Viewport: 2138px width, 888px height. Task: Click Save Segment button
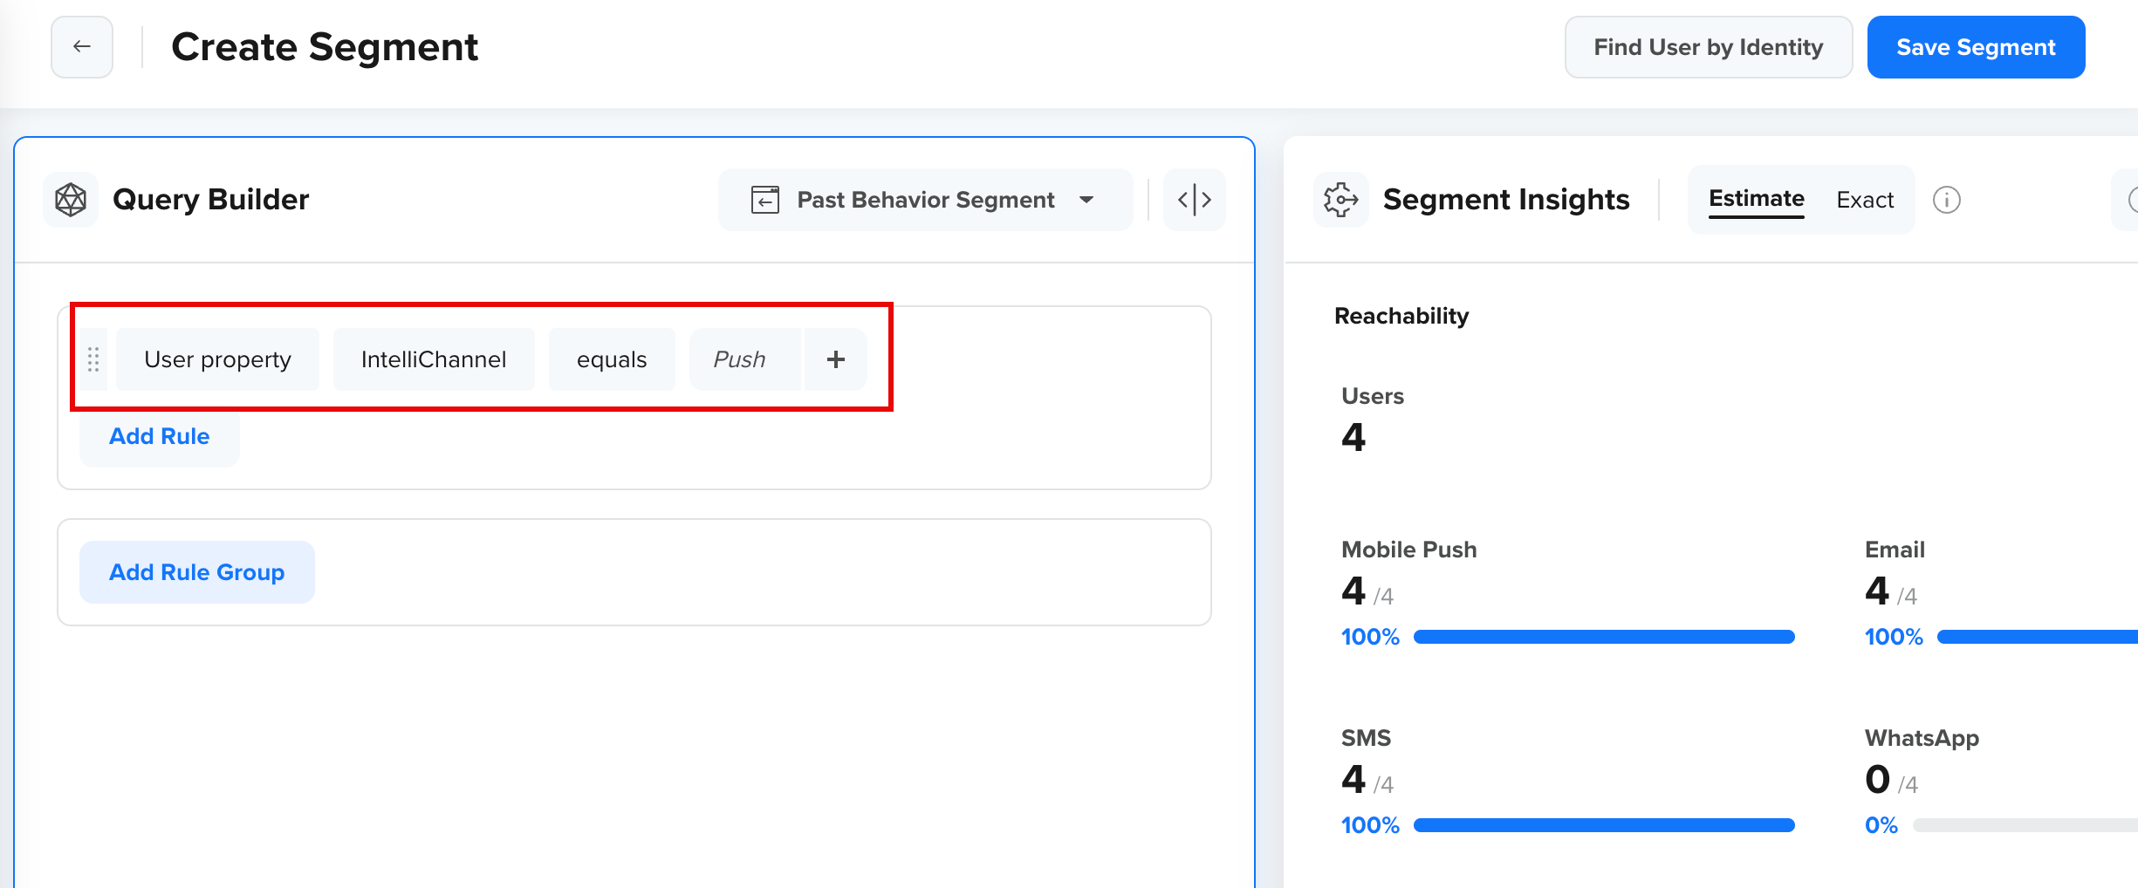[x=1977, y=47]
